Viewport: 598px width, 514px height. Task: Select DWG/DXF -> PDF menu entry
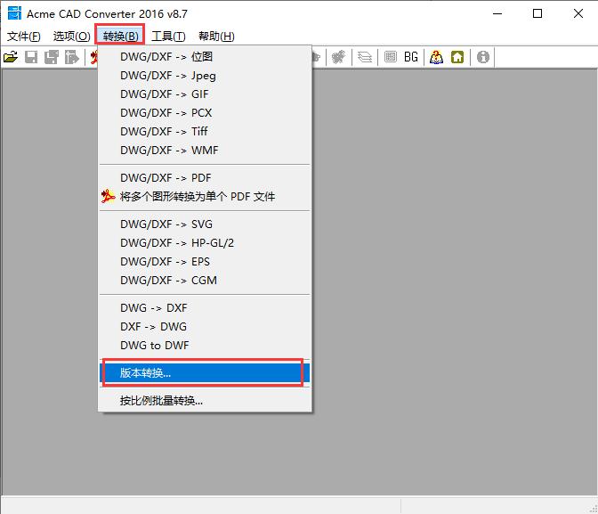click(166, 178)
